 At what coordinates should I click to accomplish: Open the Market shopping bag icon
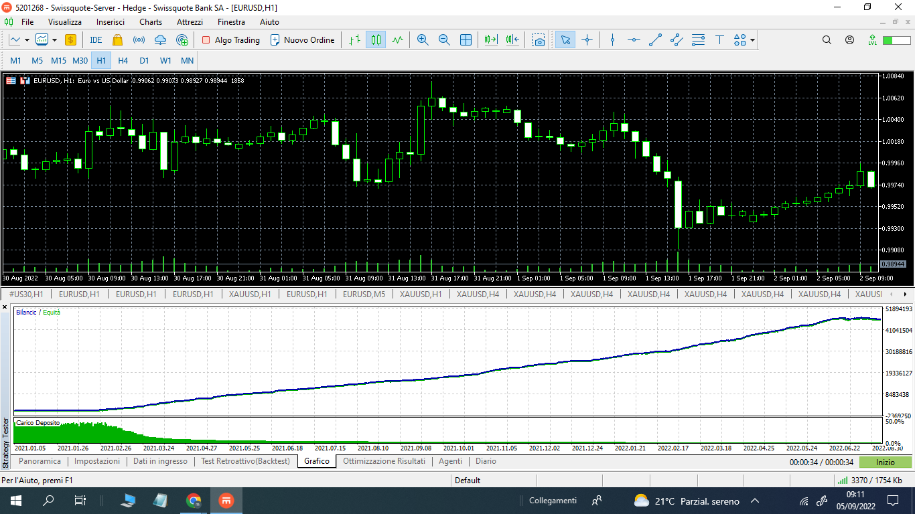(118, 40)
